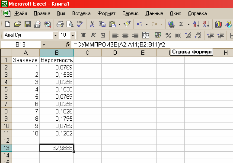Click the AutoSum sigma button
This screenshot has height=163, width=233.
pos(181,24)
